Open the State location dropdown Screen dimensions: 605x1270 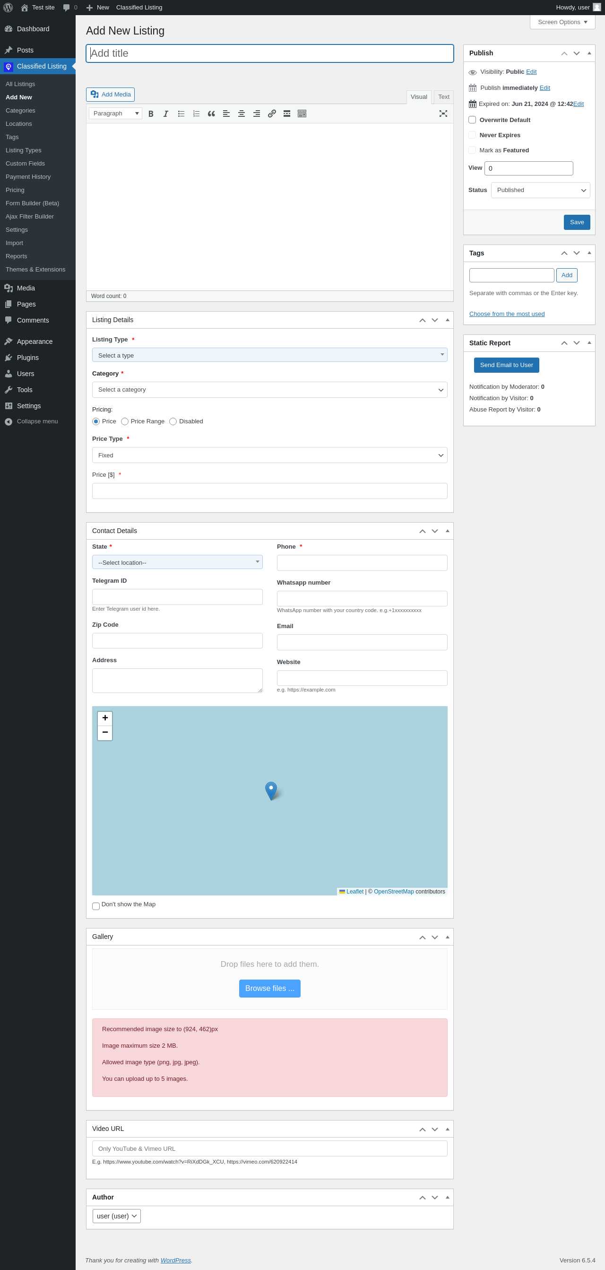[177, 562]
